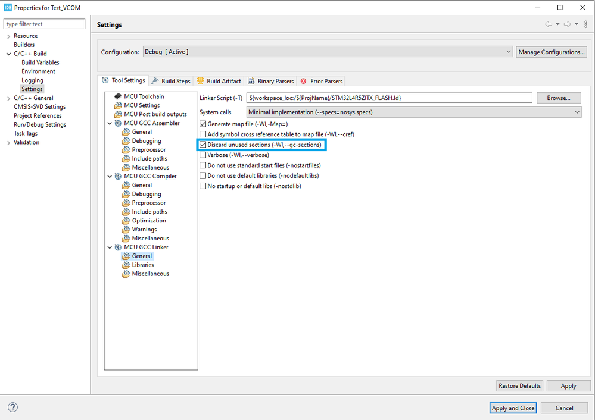Collapse the C/C++ Build tree node
The width and height of the screenshot is (595, 420).
[x=8, y=54]
